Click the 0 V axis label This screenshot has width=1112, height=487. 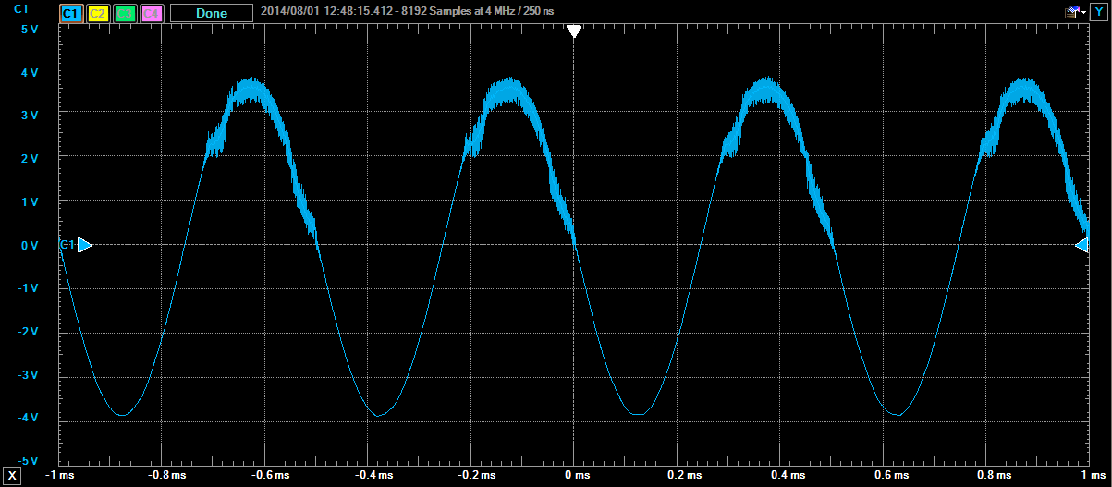[29, 245]
